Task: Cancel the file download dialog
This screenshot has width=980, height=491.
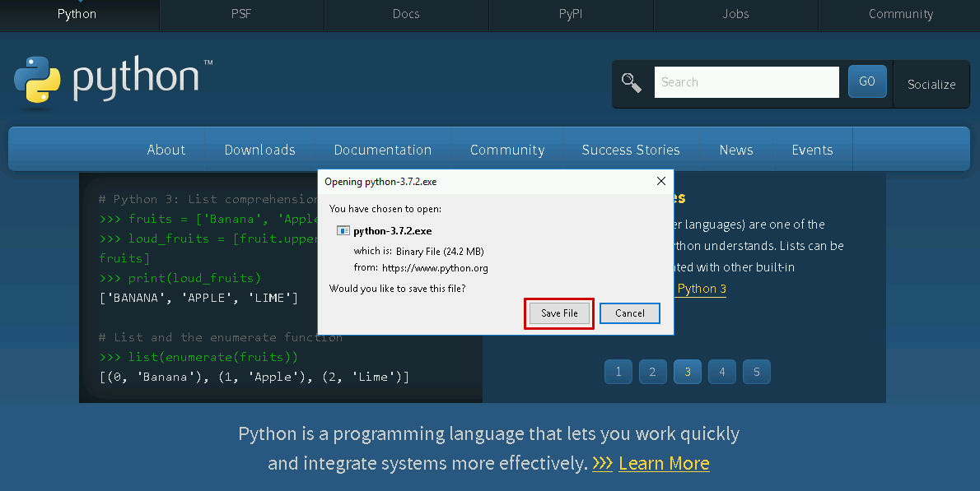Action: pyautogui.click(x=629, y=313)
